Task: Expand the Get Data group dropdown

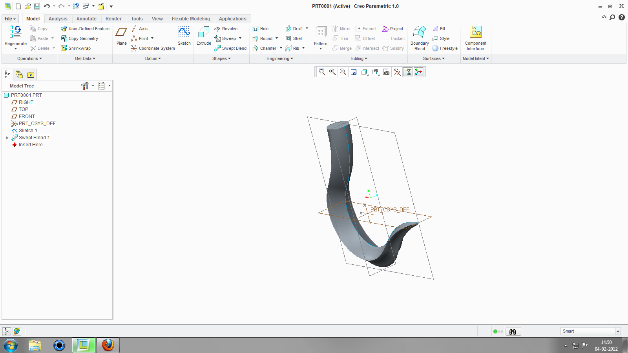Action: [x=85, y=58]
